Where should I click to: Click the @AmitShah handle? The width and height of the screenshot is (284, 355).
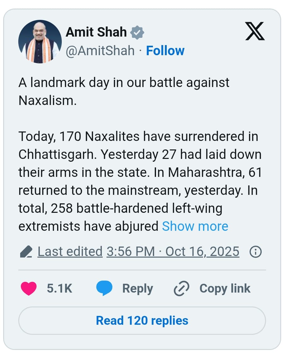[x=100, y=51]
